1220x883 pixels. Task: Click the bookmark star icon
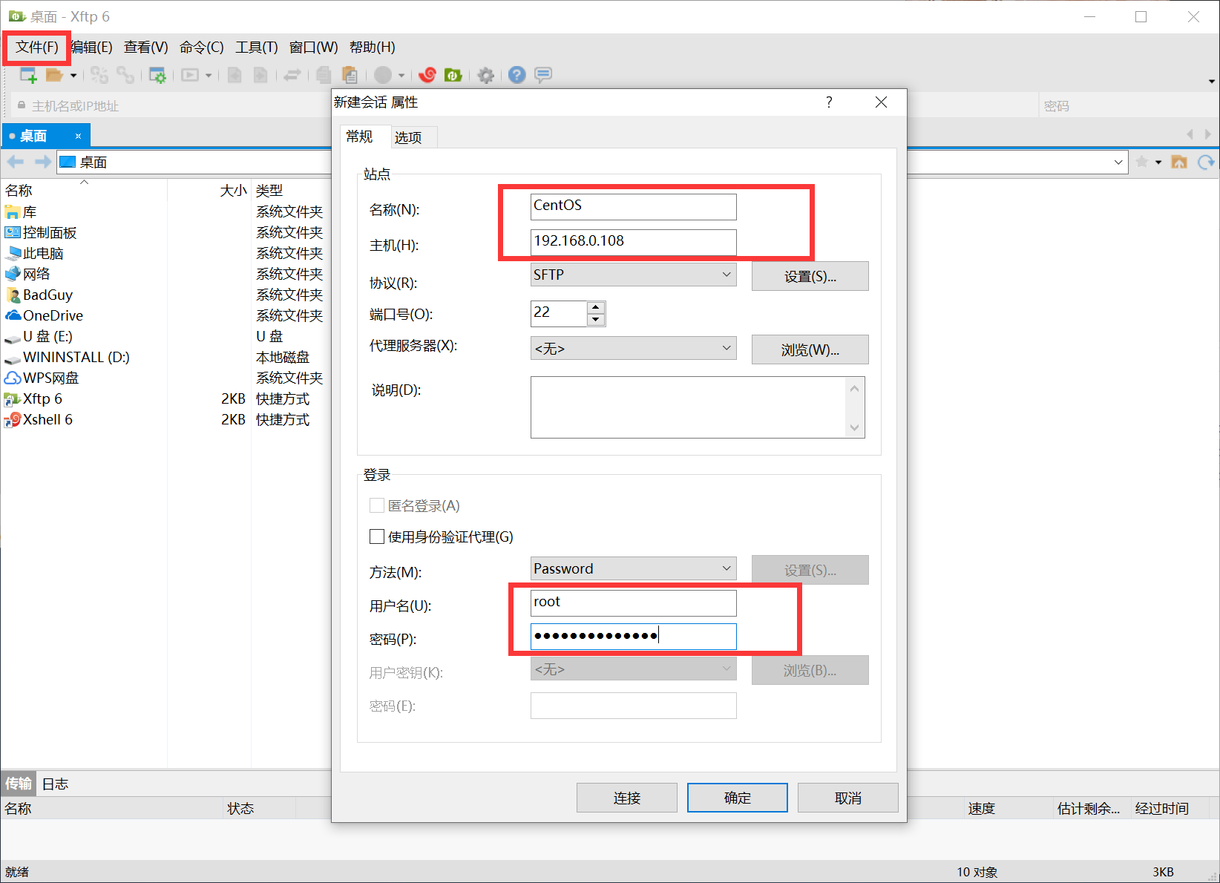click(1141, 162)
